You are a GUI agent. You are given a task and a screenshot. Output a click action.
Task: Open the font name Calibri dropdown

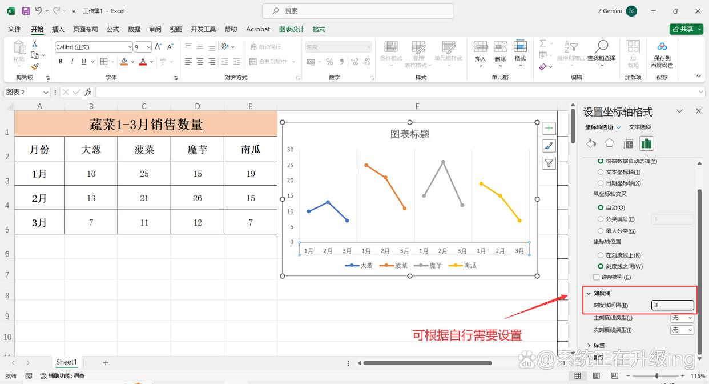click(129, 47)
